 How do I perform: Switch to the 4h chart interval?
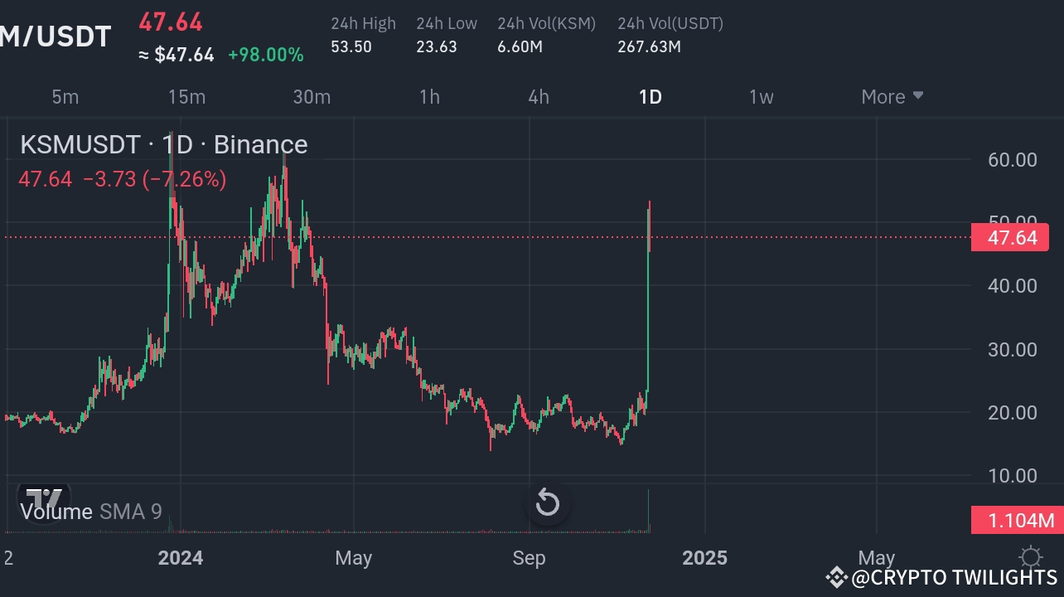538,96
